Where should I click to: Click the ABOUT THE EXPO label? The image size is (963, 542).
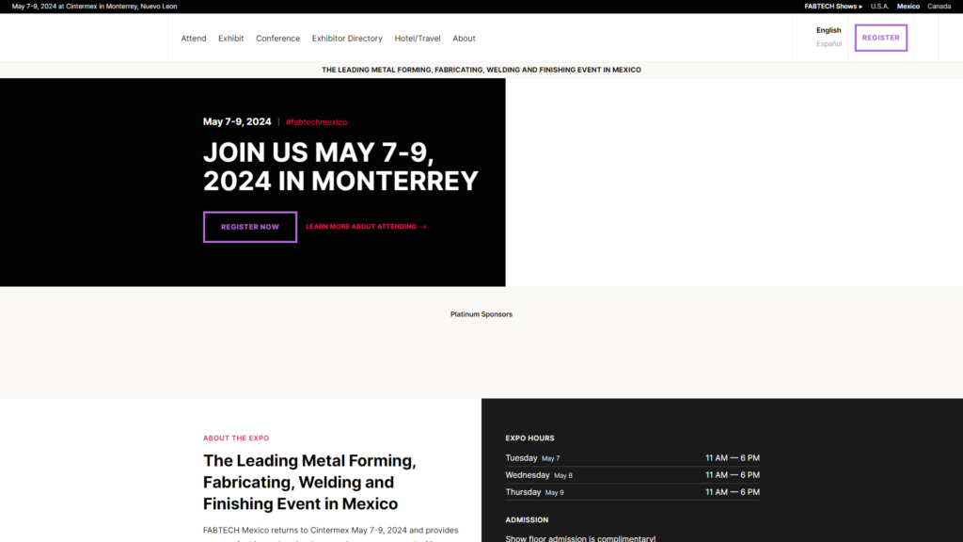point(236,438)
